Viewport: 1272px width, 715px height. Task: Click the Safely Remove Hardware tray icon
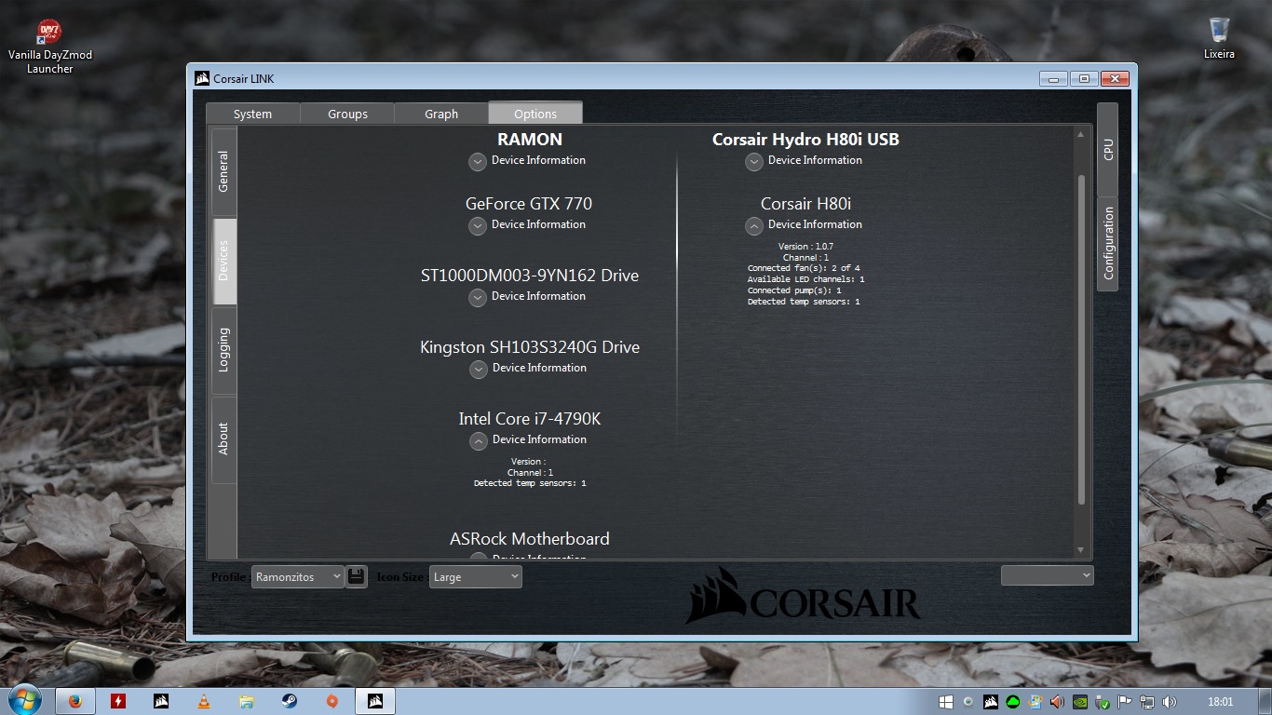1103,702
